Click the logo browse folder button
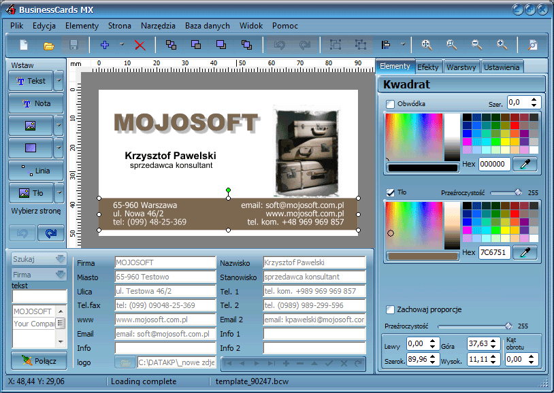This screenshot has width=554, height=393. point(125,362)
